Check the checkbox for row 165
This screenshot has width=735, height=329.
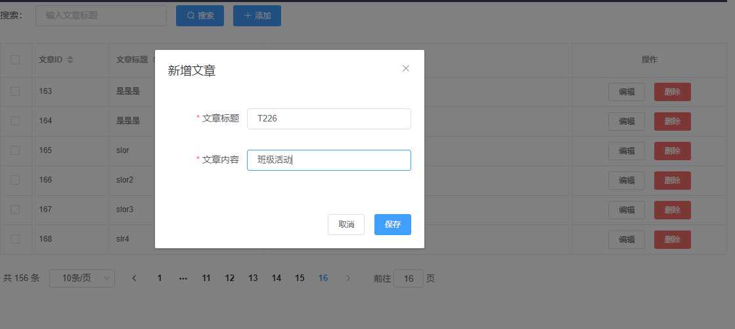point(16,150)
